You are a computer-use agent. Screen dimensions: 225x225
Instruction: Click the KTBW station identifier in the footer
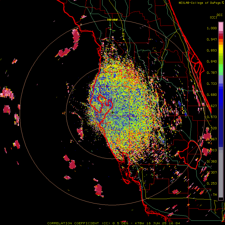(139, 223)
